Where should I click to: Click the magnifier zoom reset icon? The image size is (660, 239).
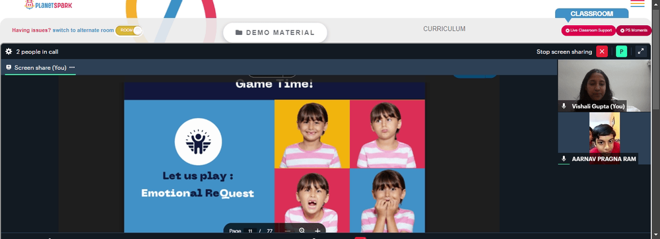pos(302,230)
